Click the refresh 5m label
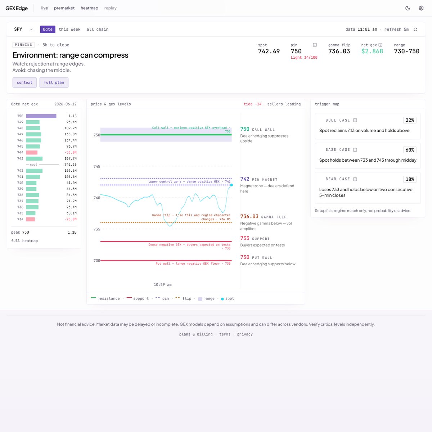The height and width of the screenshot is (432, 432). click(x=396, y=30)
